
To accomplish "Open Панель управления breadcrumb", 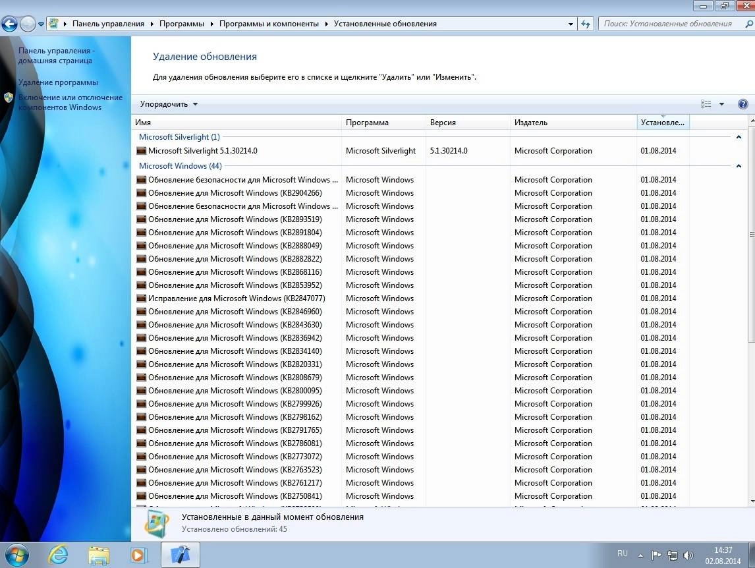I will [108, 24].
